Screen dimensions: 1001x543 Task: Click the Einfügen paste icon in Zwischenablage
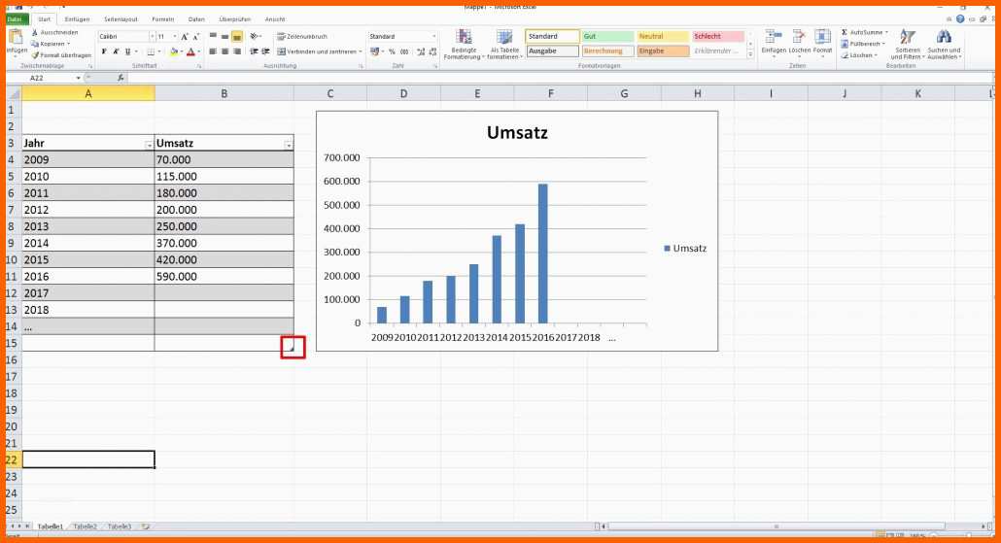pos(16,37)
